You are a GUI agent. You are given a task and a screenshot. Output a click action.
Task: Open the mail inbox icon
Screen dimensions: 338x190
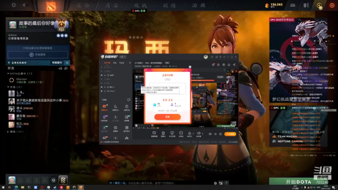[292, 5]
